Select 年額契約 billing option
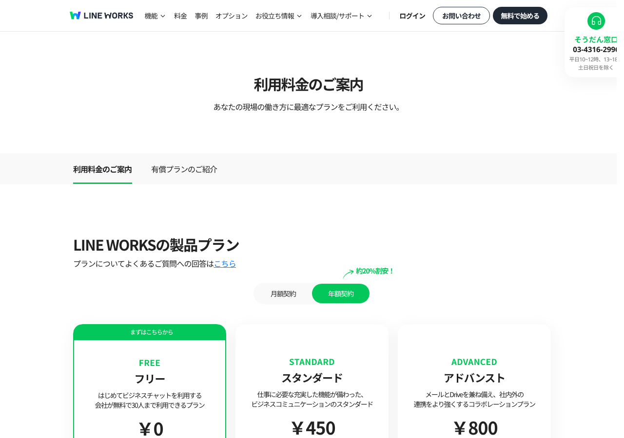Viewport: 624px width, 438px height. 341,293
